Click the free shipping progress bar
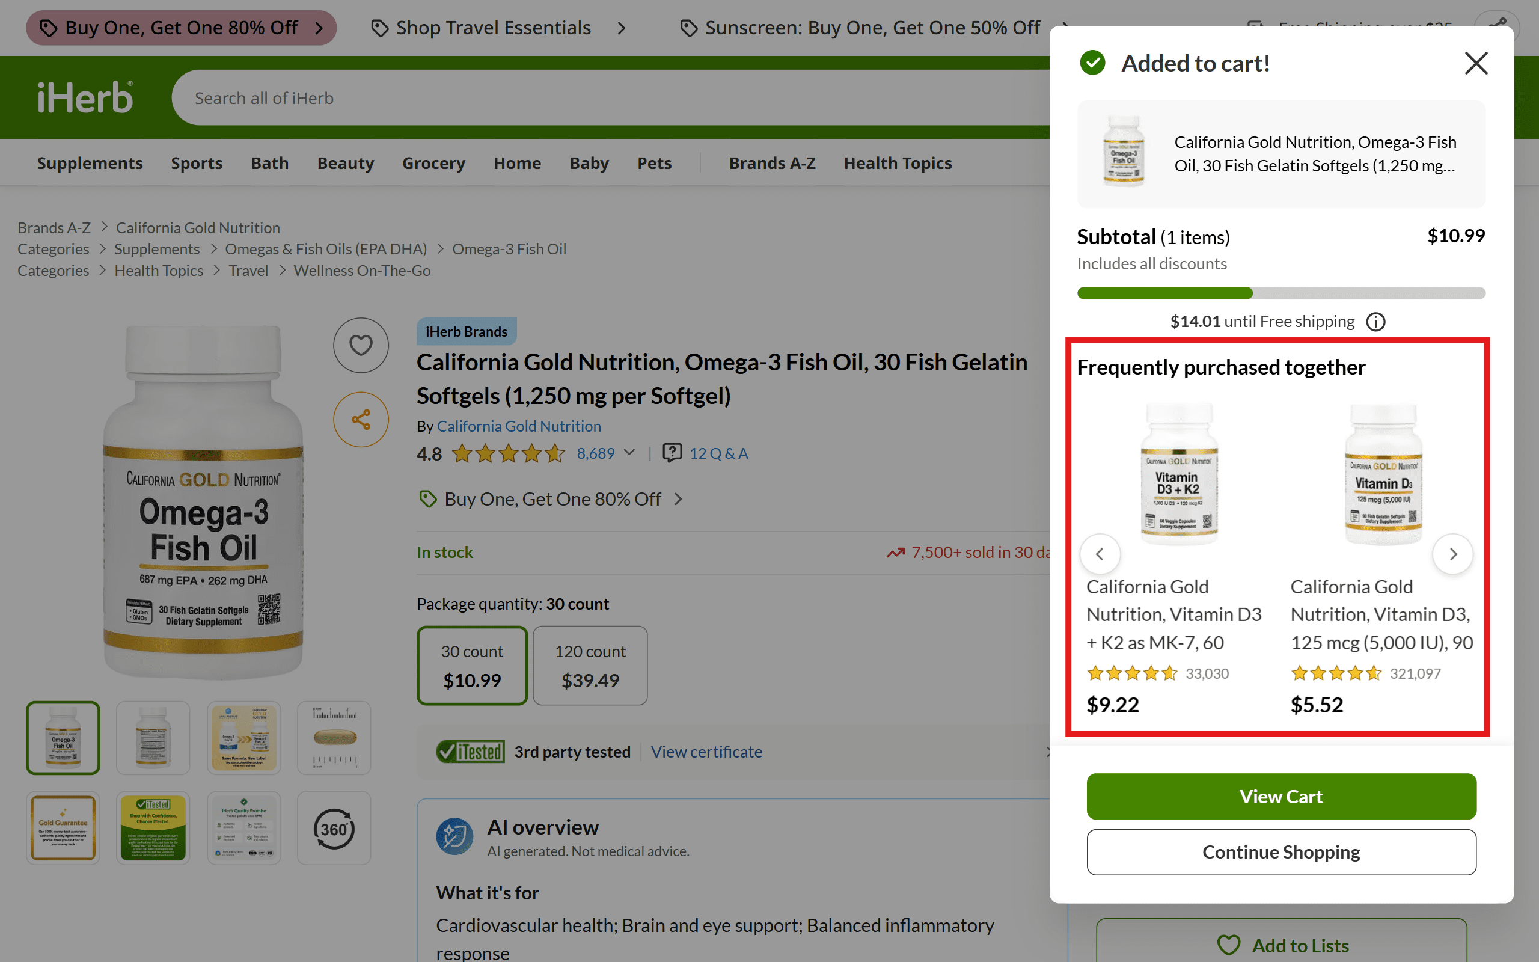This screenshot has width=1539, height=962. click(1281, 293)
